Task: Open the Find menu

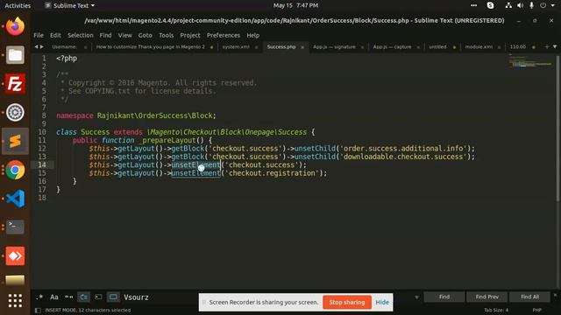Action: [x=105, y=35]
